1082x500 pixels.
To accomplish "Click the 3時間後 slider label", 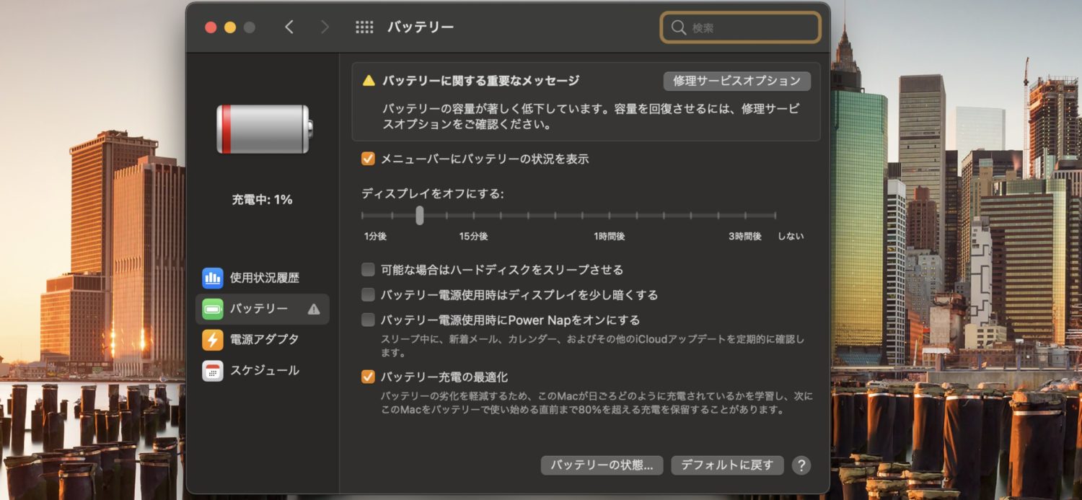I will point(745,237).
